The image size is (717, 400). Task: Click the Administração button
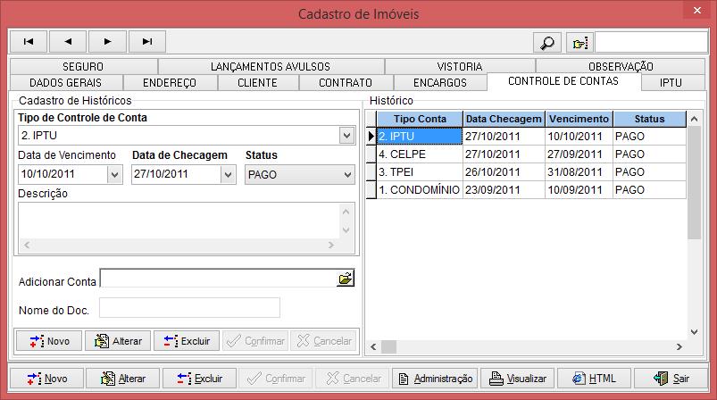pyautogui.click(x=434, y=379)
